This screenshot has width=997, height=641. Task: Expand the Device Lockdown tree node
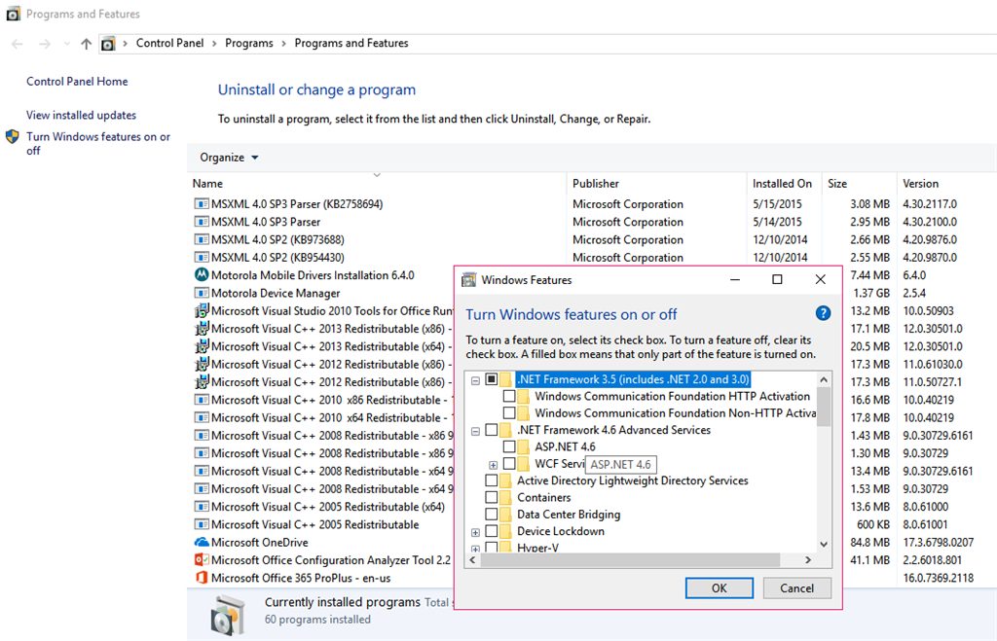tap(475, 532)
